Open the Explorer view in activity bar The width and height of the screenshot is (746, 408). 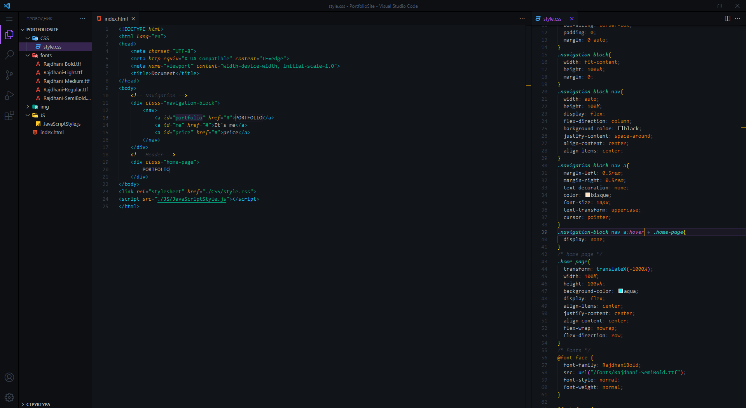(9, 35)
